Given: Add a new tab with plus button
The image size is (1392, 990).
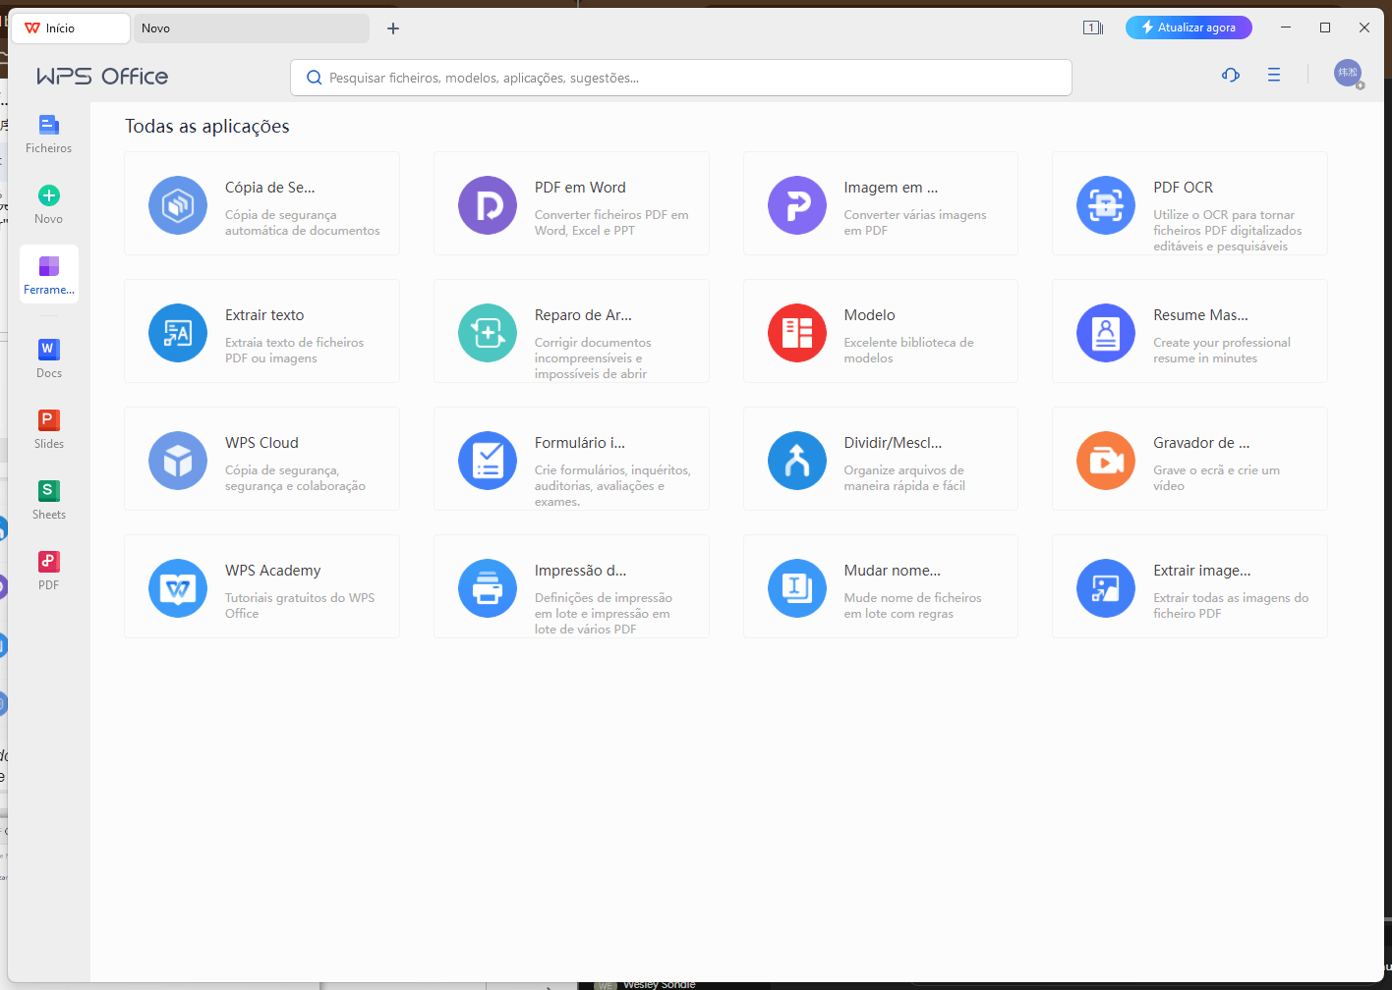Looking at the screenshot, I should coord(393,28).
